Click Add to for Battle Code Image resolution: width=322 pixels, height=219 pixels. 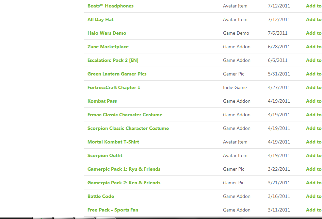point(314,197)
